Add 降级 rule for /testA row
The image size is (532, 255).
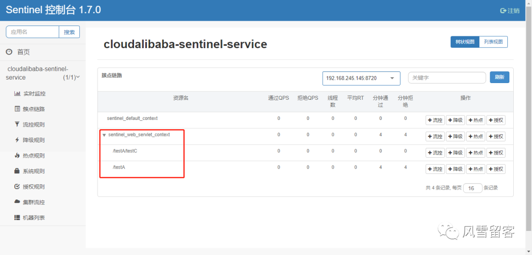coord(455,169)
